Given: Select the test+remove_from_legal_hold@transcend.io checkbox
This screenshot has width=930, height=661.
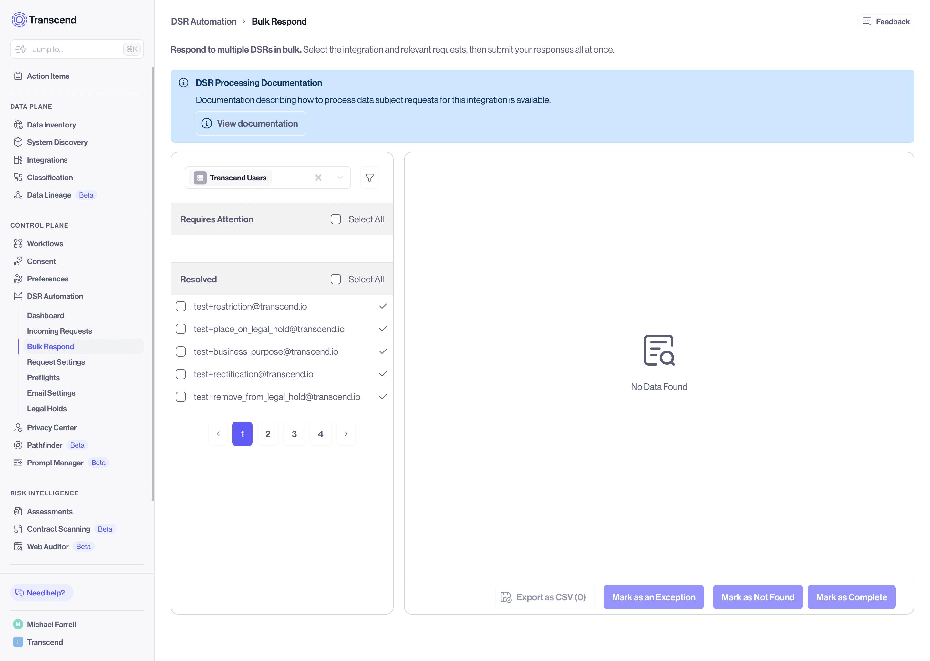Looking at the screenshot, I should (x=181, y=397).
